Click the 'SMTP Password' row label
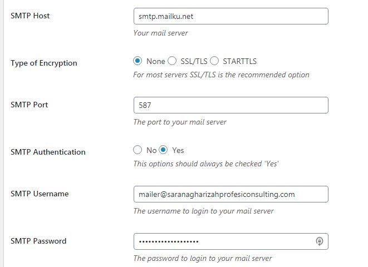 coord(38,241)
